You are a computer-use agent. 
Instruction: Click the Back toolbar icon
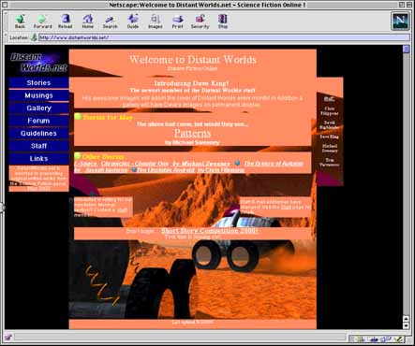point(20,22)
